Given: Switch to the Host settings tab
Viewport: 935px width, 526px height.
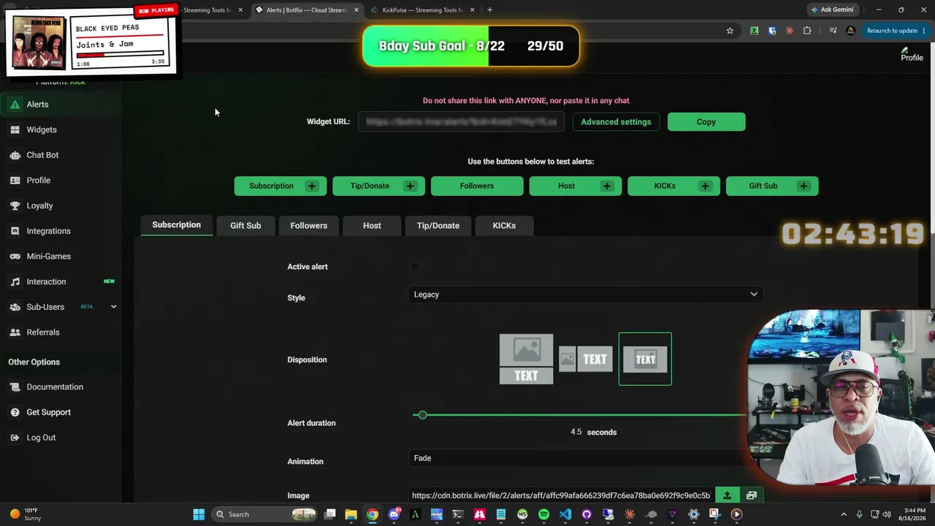Looking at the screenshot, I should 372,226.
